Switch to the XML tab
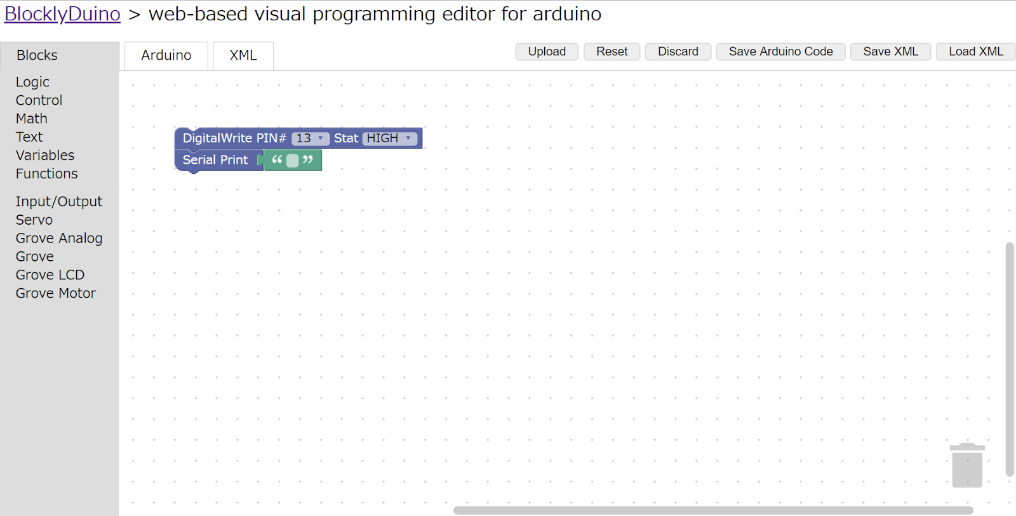Viewport: 1016px width, 516px height. click(243, 56)
